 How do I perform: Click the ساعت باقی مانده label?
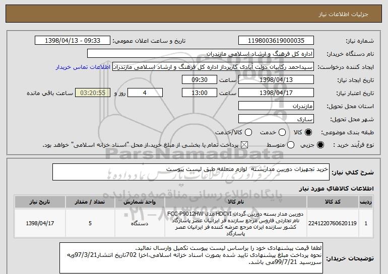[x=50, y=93]
